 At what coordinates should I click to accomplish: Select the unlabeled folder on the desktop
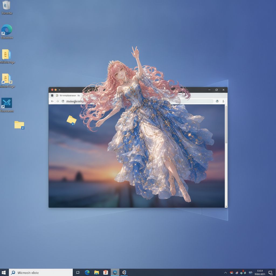point(19,125)
